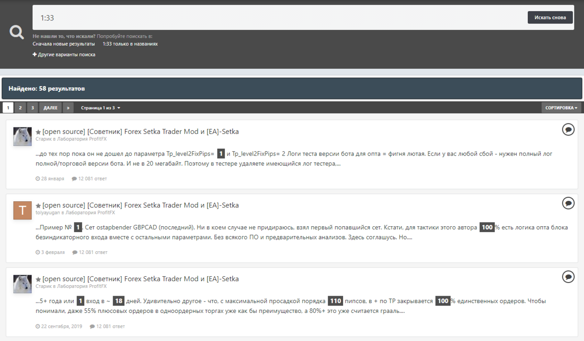
Task: Click the Найдено: 58 результатов heading
Action: pyautogui.click(x=47, y=89)
